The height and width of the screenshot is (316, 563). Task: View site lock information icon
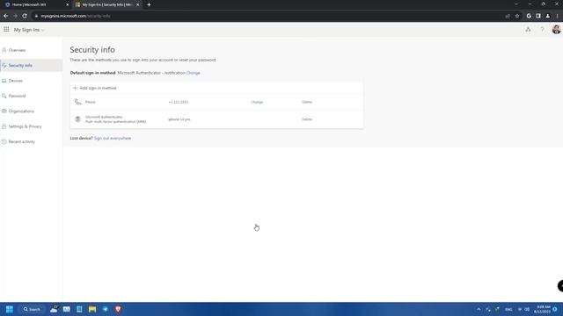point(36,16)
